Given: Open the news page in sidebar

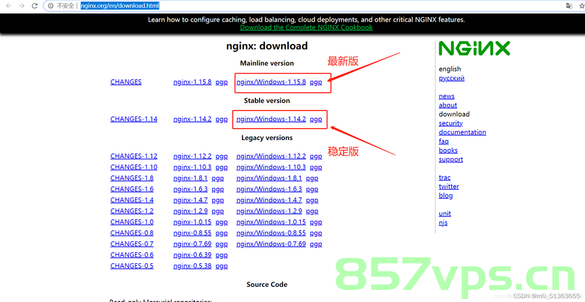Looking at the screenshot, I should click(x=446, y=96).
